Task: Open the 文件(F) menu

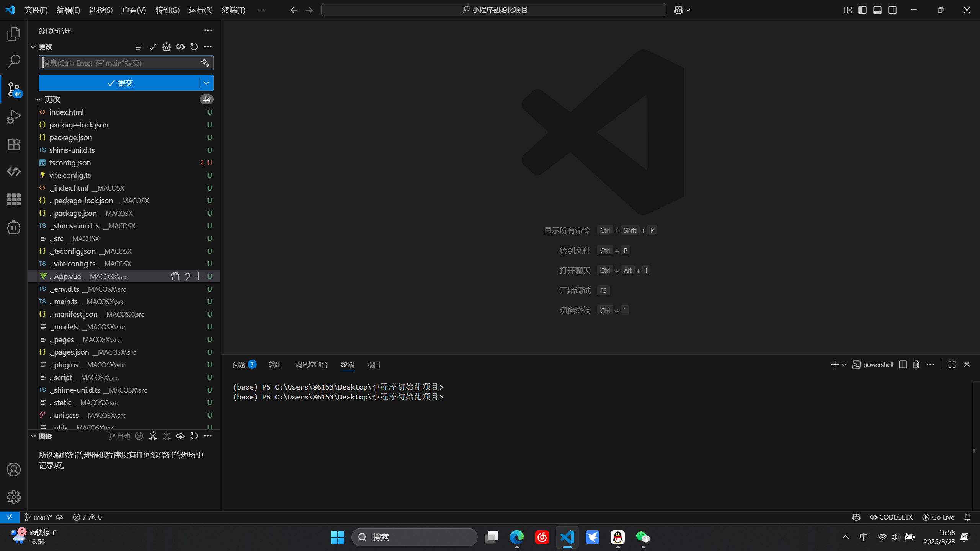Action: pyautogui.click(x=36, y=10)
